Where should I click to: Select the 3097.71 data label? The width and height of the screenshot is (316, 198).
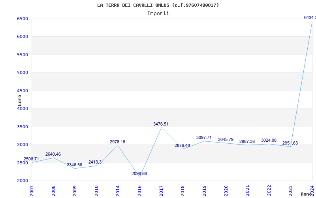coord(204,138)
